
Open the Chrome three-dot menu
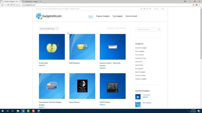coord(200,5)
